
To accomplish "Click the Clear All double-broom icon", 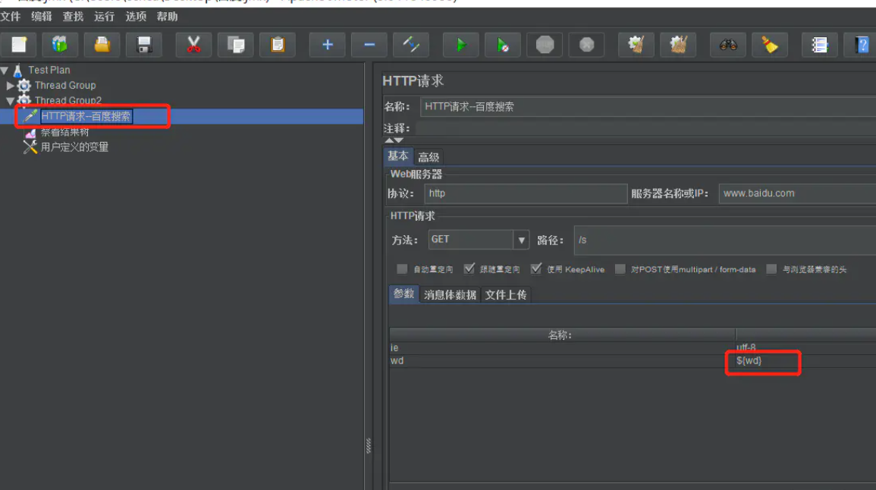I will [x=678, y=46].
